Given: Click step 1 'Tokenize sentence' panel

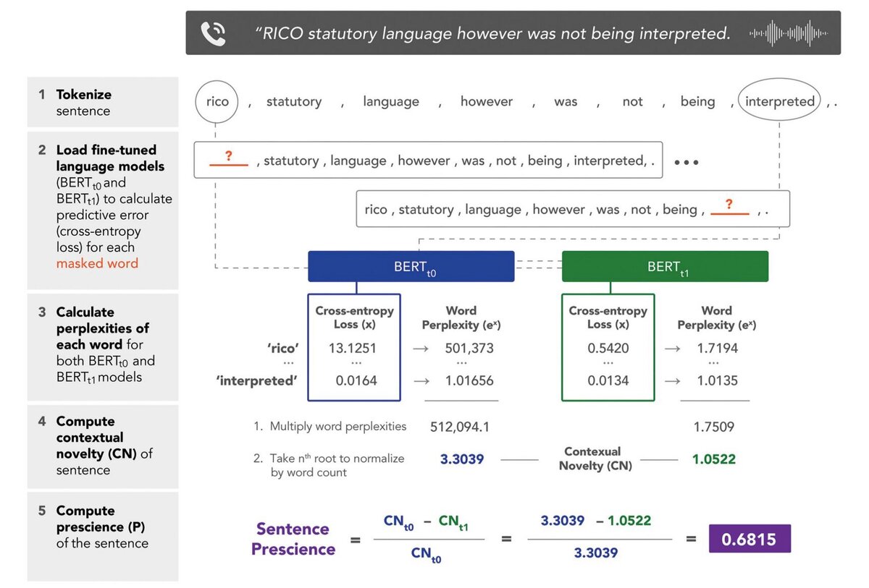Looking at the screenshot, I should 103,102.
